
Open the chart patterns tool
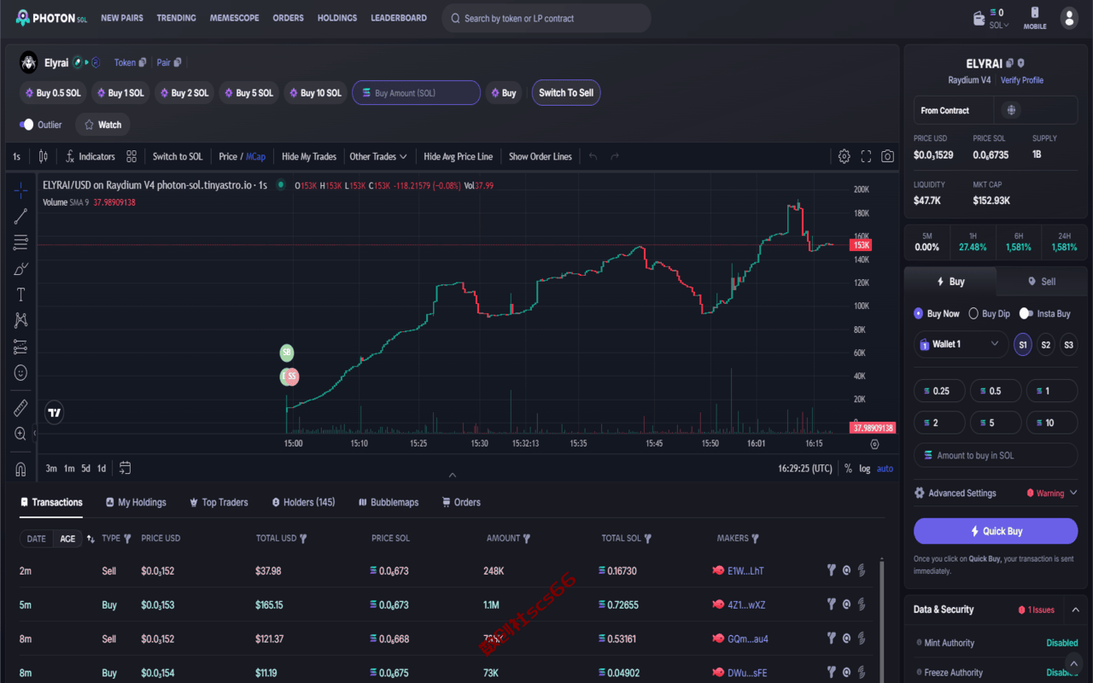pos(20,320)
